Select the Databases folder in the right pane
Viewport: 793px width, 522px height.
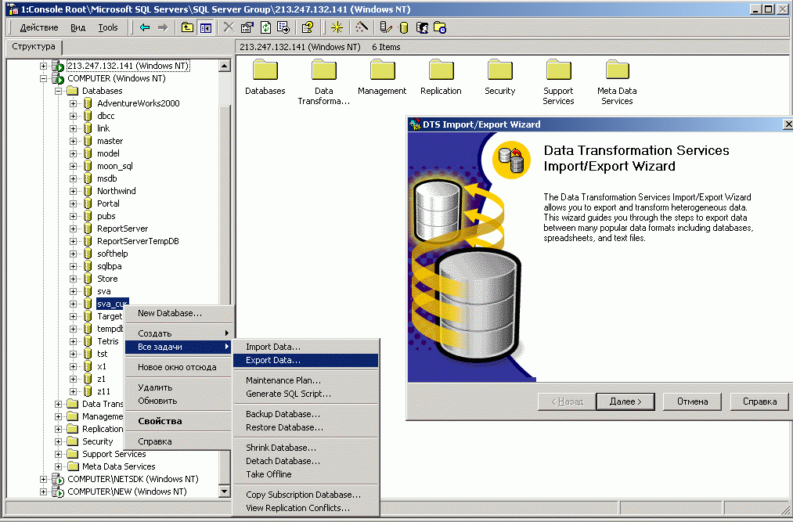click(x=265, y=77)
